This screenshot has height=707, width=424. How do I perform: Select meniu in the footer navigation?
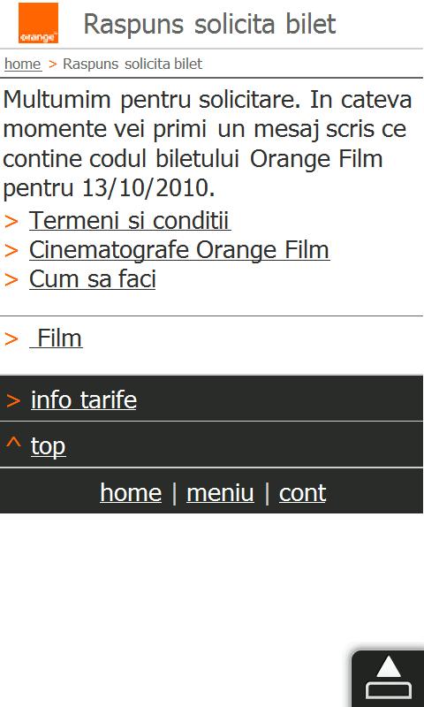click(x=220, y=492)
